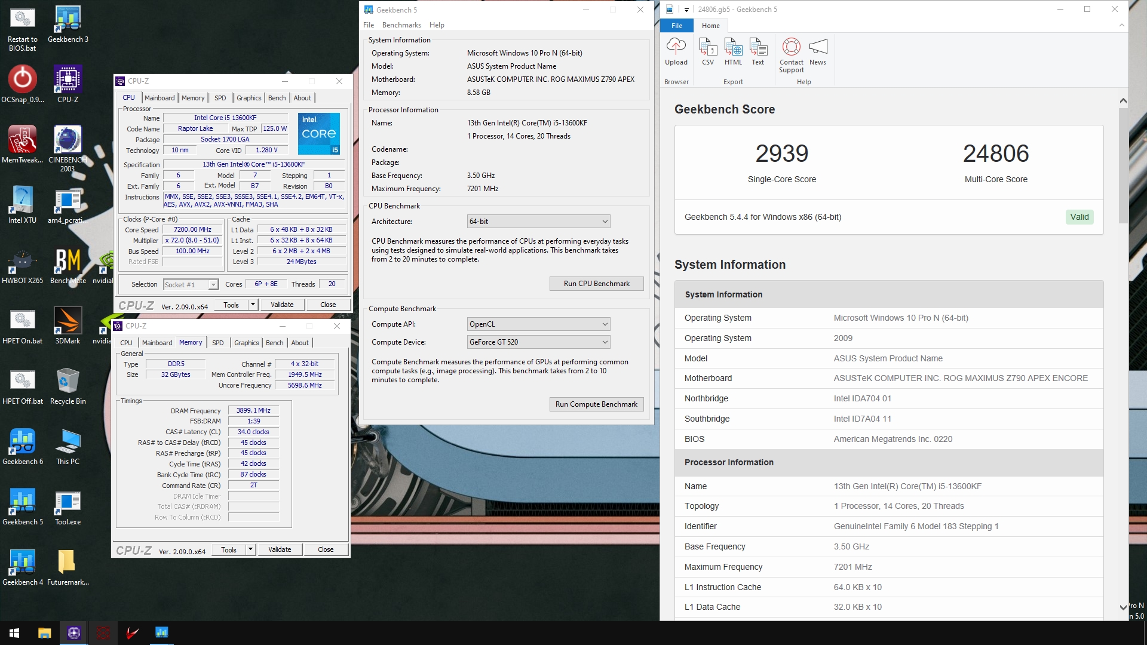Open About tab in lower CPU-Z window
This screenshot has width=1147, height=645.
(x=300, y=343)
